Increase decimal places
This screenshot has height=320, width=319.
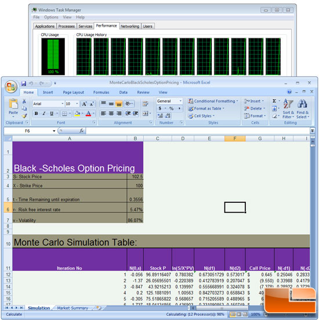click(161, 116)
